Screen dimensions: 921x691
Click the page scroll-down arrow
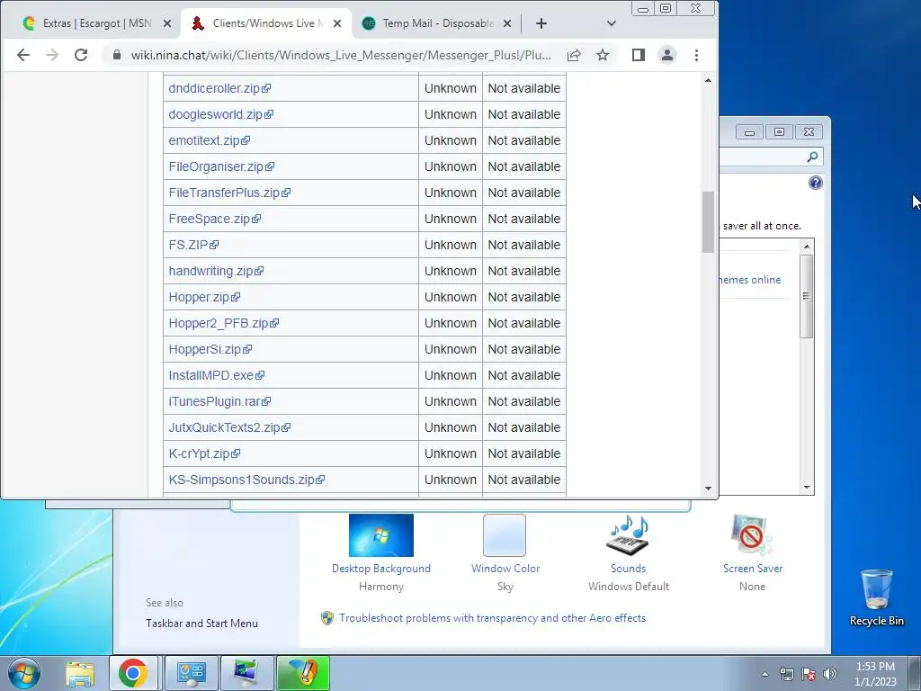(708, 489)
